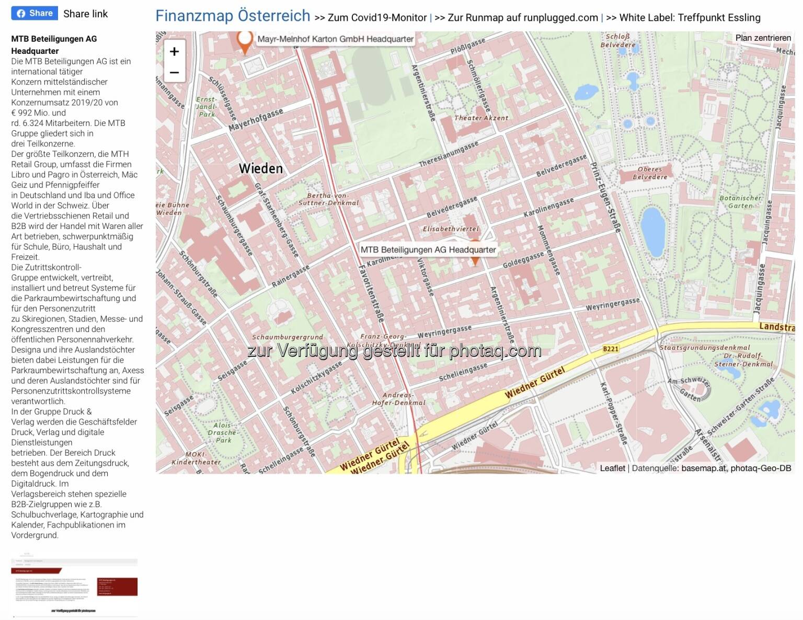
Task: Click the MTB Beteiligungen AG Headquarter map label
Action: (x=428, y=250)
